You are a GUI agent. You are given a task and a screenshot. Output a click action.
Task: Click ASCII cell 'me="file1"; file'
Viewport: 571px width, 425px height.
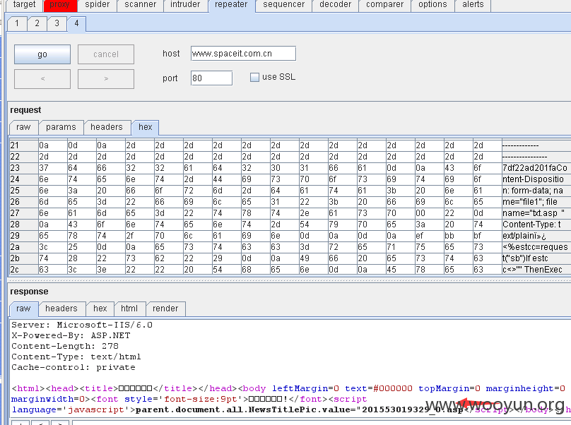coord(536,202)
